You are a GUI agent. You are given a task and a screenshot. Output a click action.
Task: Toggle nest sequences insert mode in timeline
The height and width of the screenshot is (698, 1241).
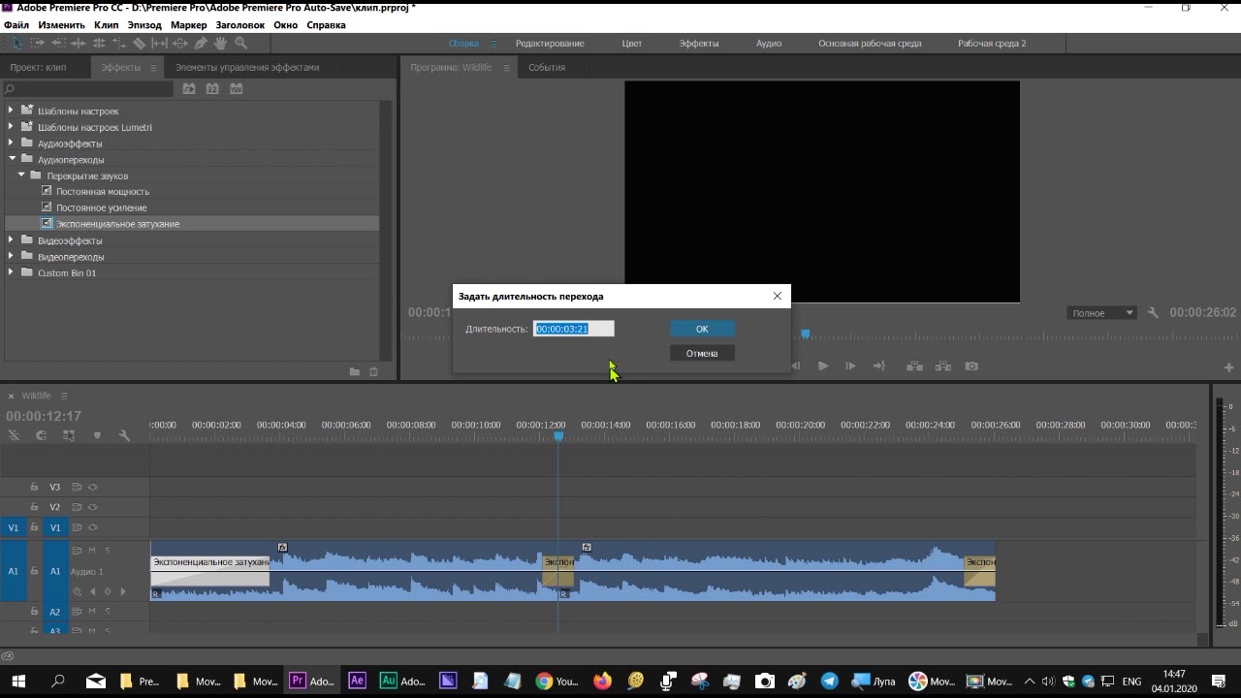14,435
